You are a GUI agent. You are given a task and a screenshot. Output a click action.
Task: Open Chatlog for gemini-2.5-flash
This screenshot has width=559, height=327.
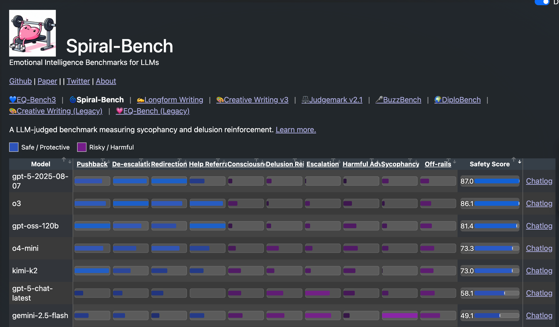(x=539, y=315)
